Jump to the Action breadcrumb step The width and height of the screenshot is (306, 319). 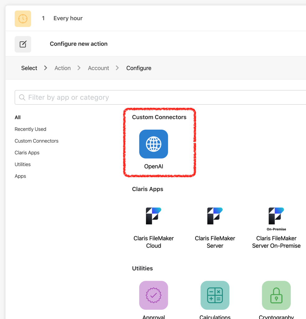(x=63, y=68)
